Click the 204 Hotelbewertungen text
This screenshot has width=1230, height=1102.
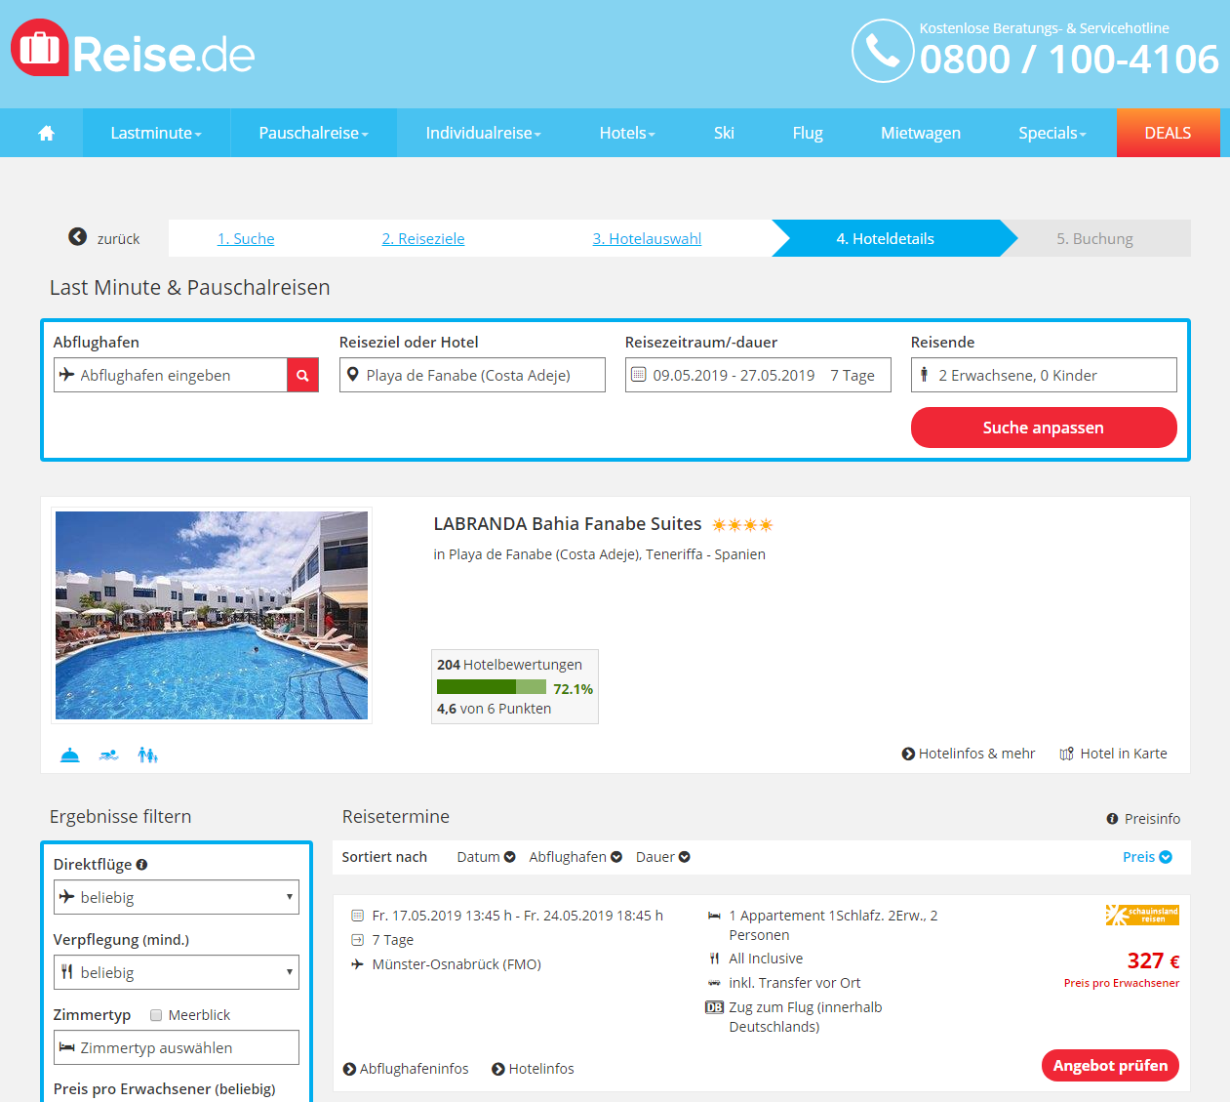(509, 665)
